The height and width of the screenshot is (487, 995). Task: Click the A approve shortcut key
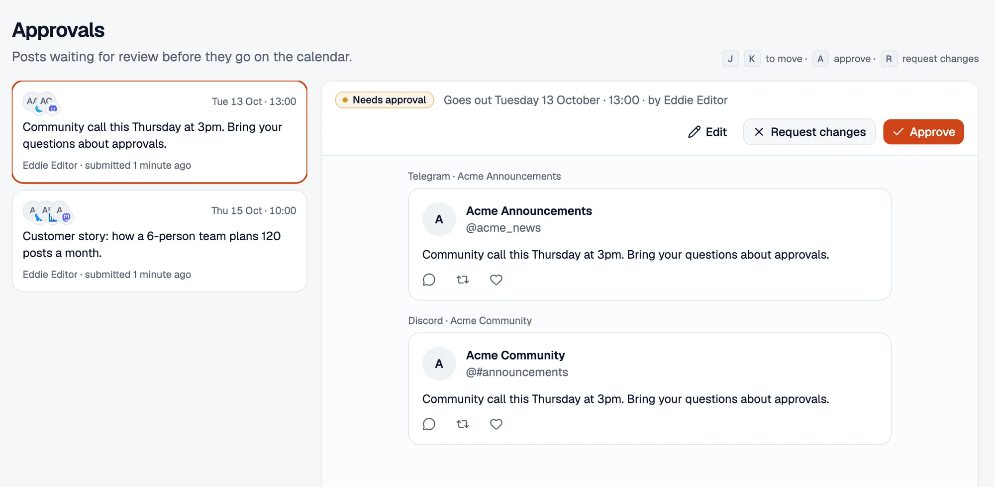[820, 59]
